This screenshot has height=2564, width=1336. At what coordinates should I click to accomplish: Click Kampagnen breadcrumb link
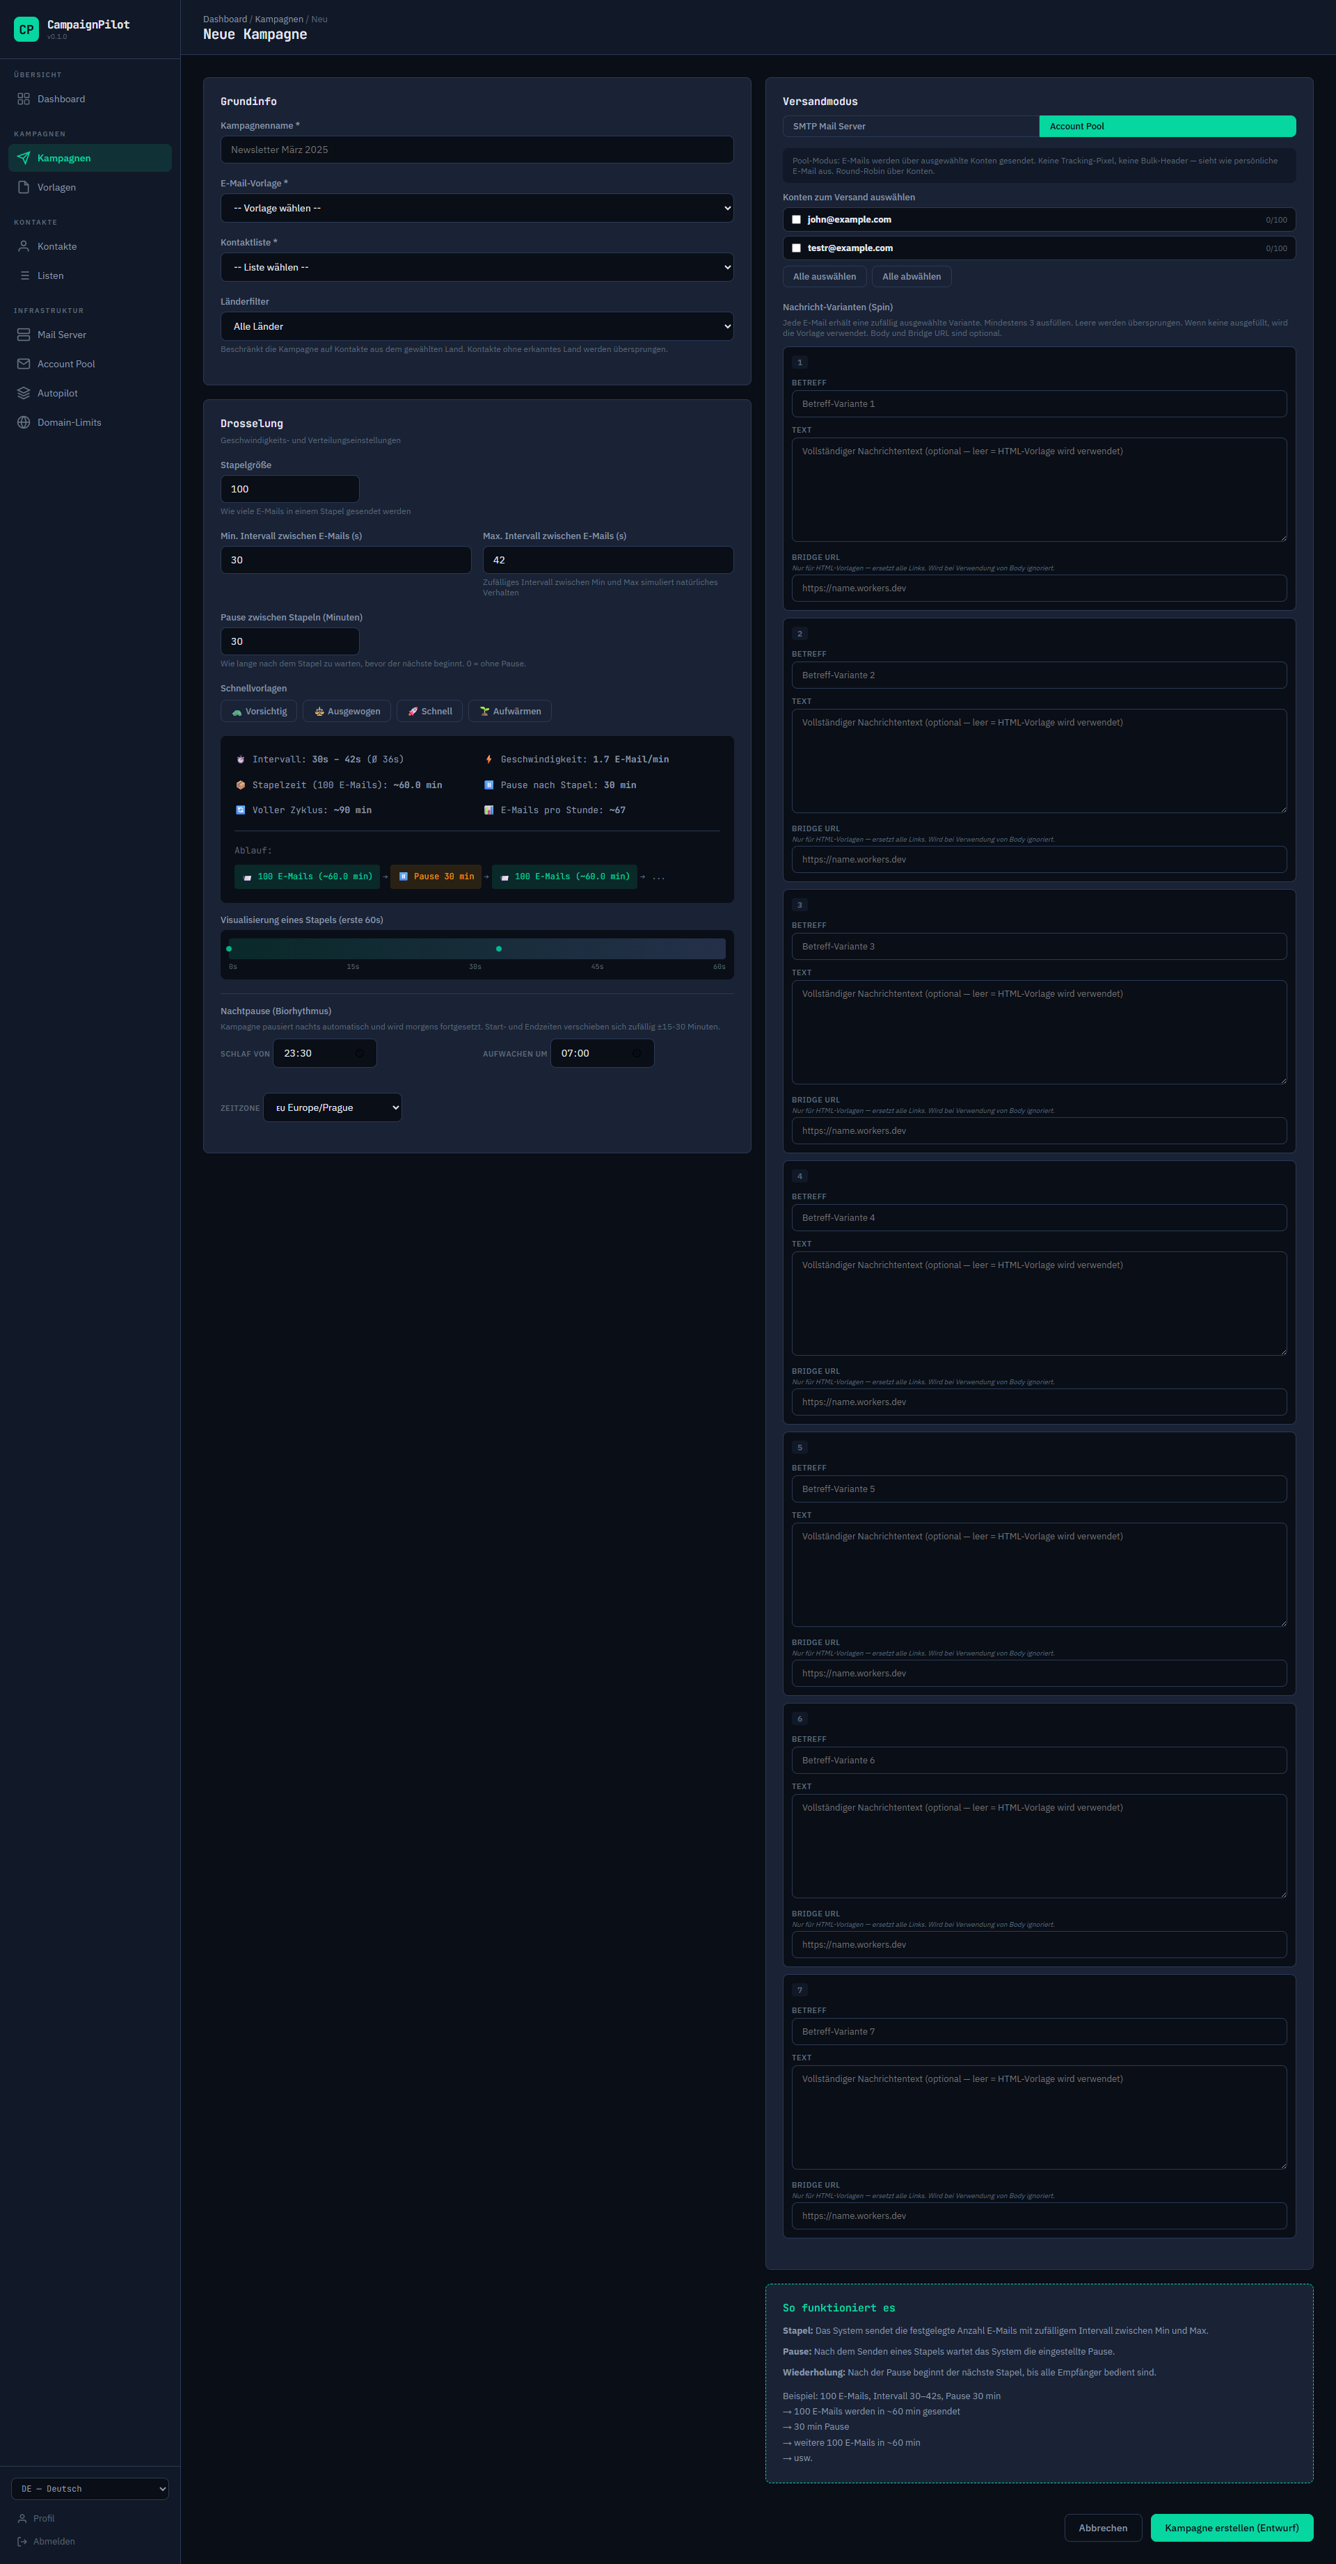click(279, 19)
